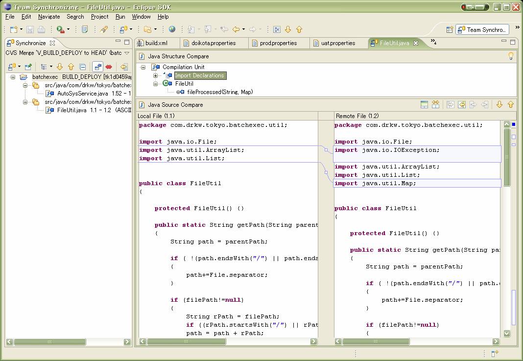523x361 pixels.
Task: Select the Team Synchronizing perspective button
Action: click(x=482, y=30)
